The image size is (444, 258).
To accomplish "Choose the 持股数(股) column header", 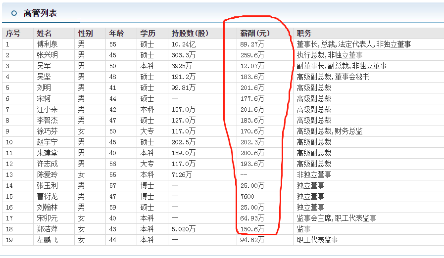I will (x=190, y=34).
